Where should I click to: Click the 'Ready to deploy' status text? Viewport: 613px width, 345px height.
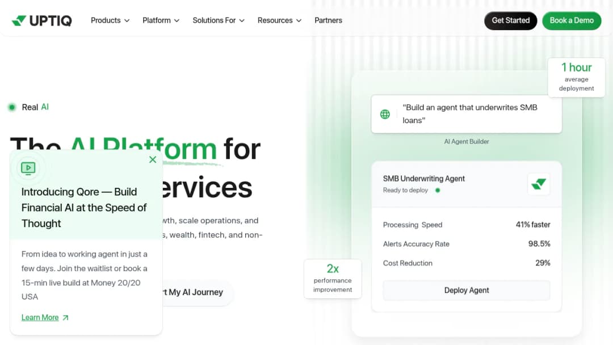click(x=405, y=190)
